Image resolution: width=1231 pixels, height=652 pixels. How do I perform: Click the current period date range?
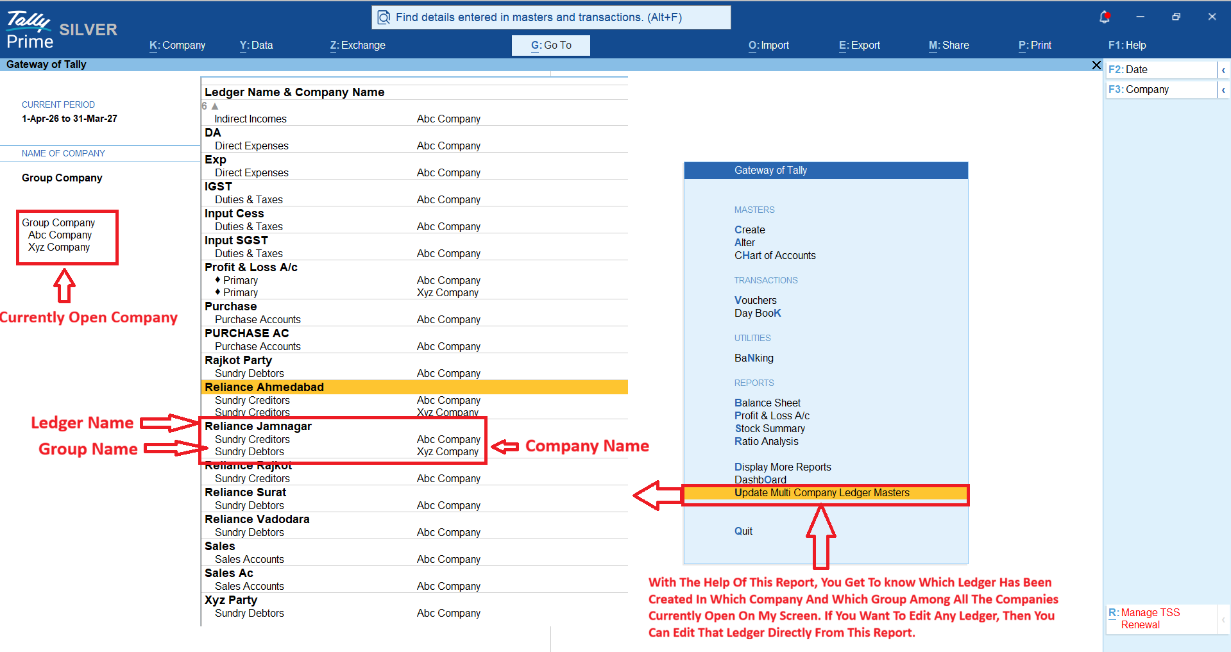(69, 119)
